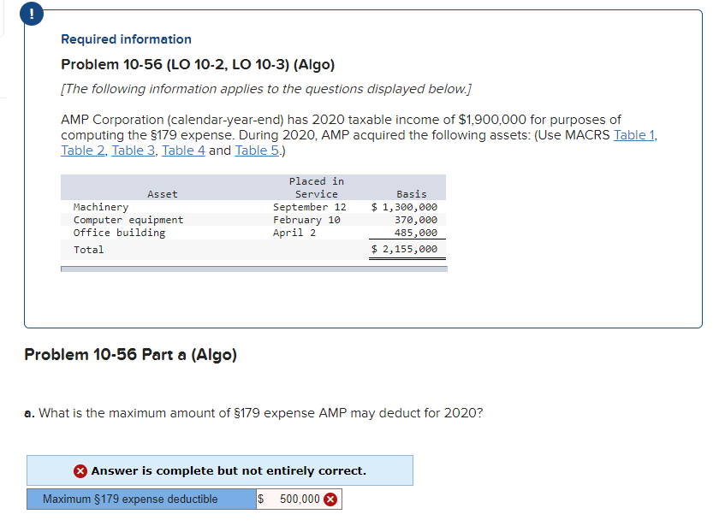Open the Table 4 link
The width and height of the screenshot is (725, 526).
[x=183, y=150]
